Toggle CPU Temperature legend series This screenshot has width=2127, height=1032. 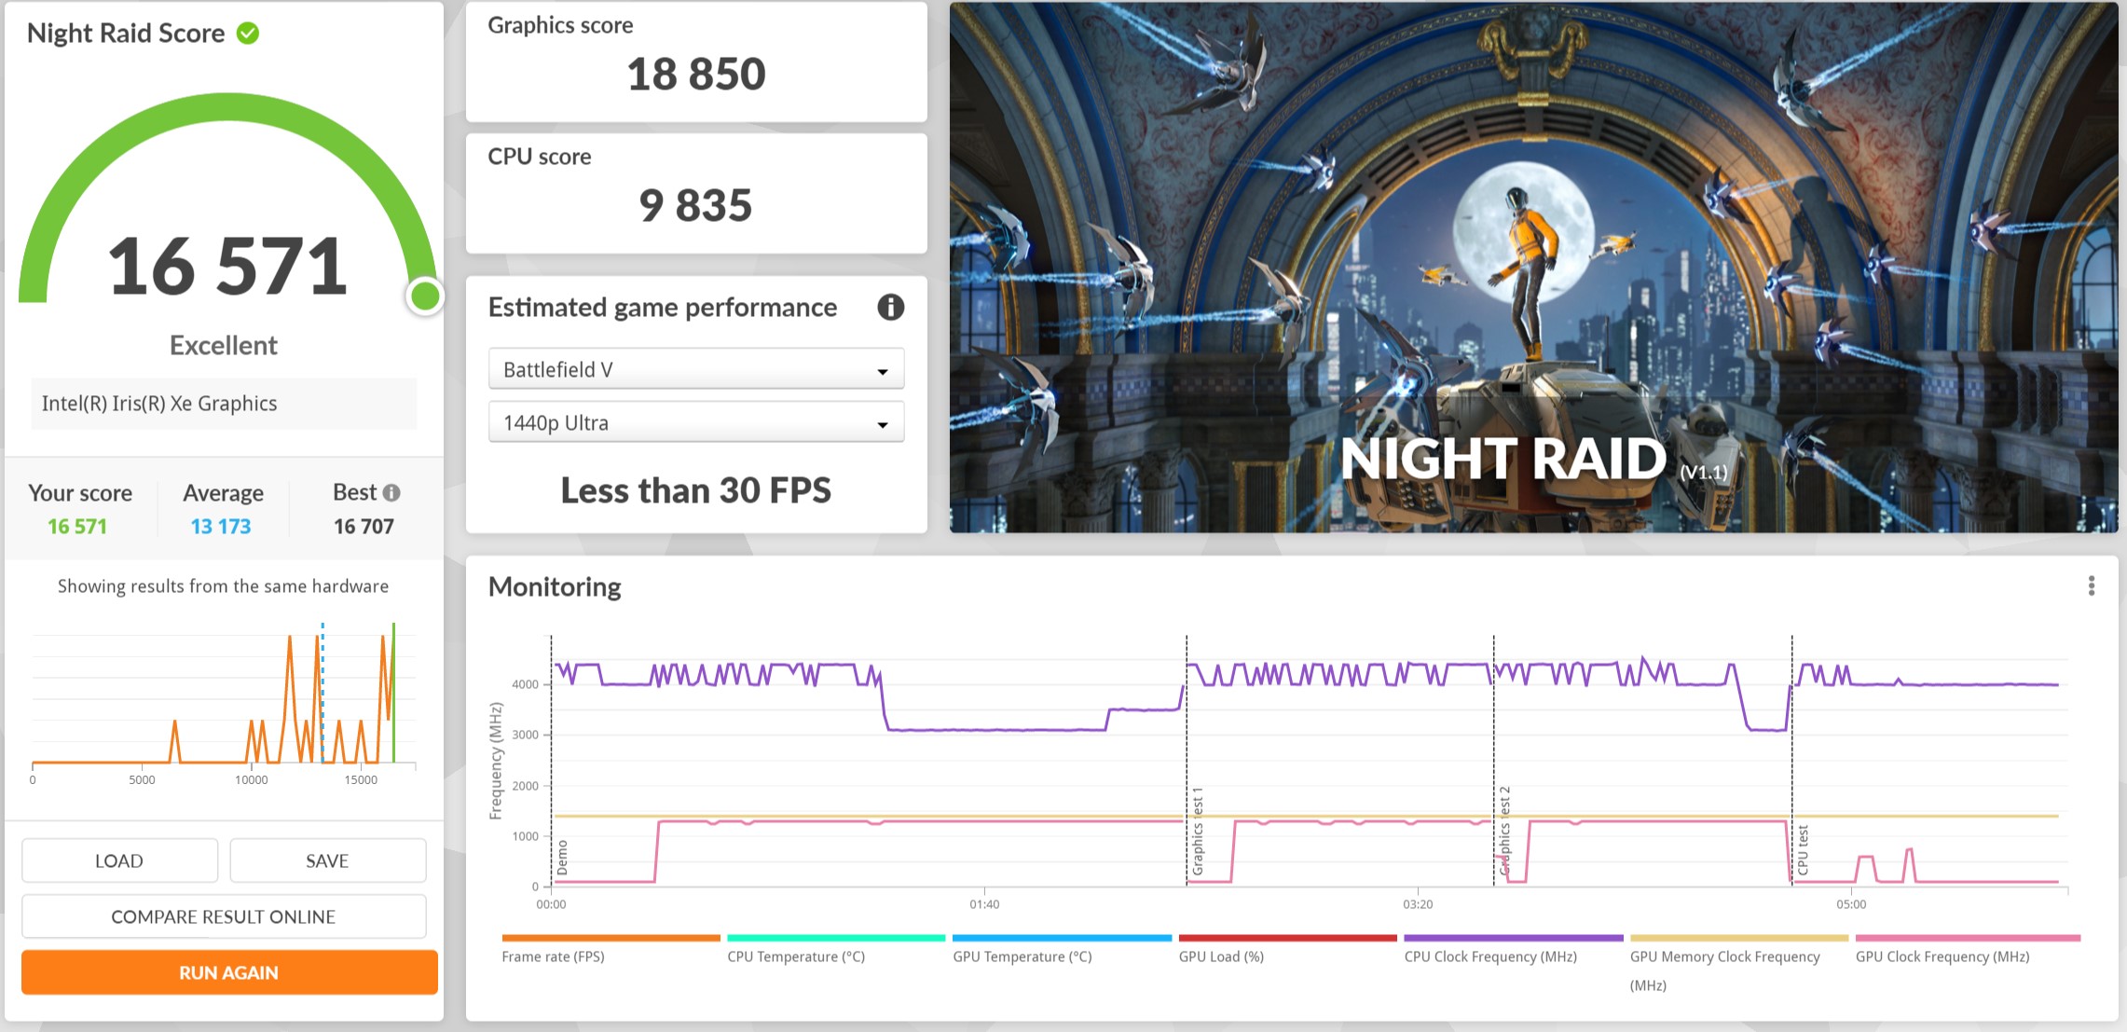pos(796,956)
